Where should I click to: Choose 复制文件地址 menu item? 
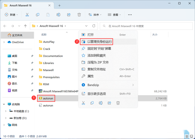[x=108, y=69]
